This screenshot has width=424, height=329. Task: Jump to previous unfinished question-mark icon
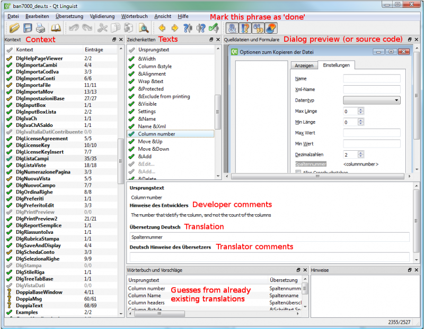pyautogui.click(x=188, y=28)
